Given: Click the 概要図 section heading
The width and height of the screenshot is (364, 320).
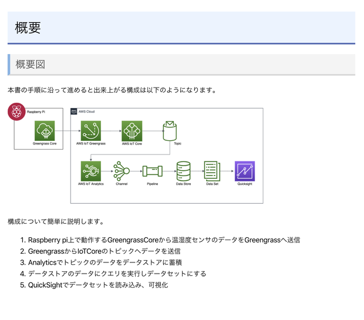Looking at the screenshot, I should click(x=30, y=65).
